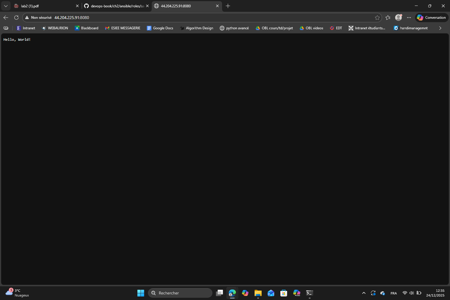Reload the 44.204.225.91:8080 page
Screen dimensions: 450x300
(x=16, y=18)
